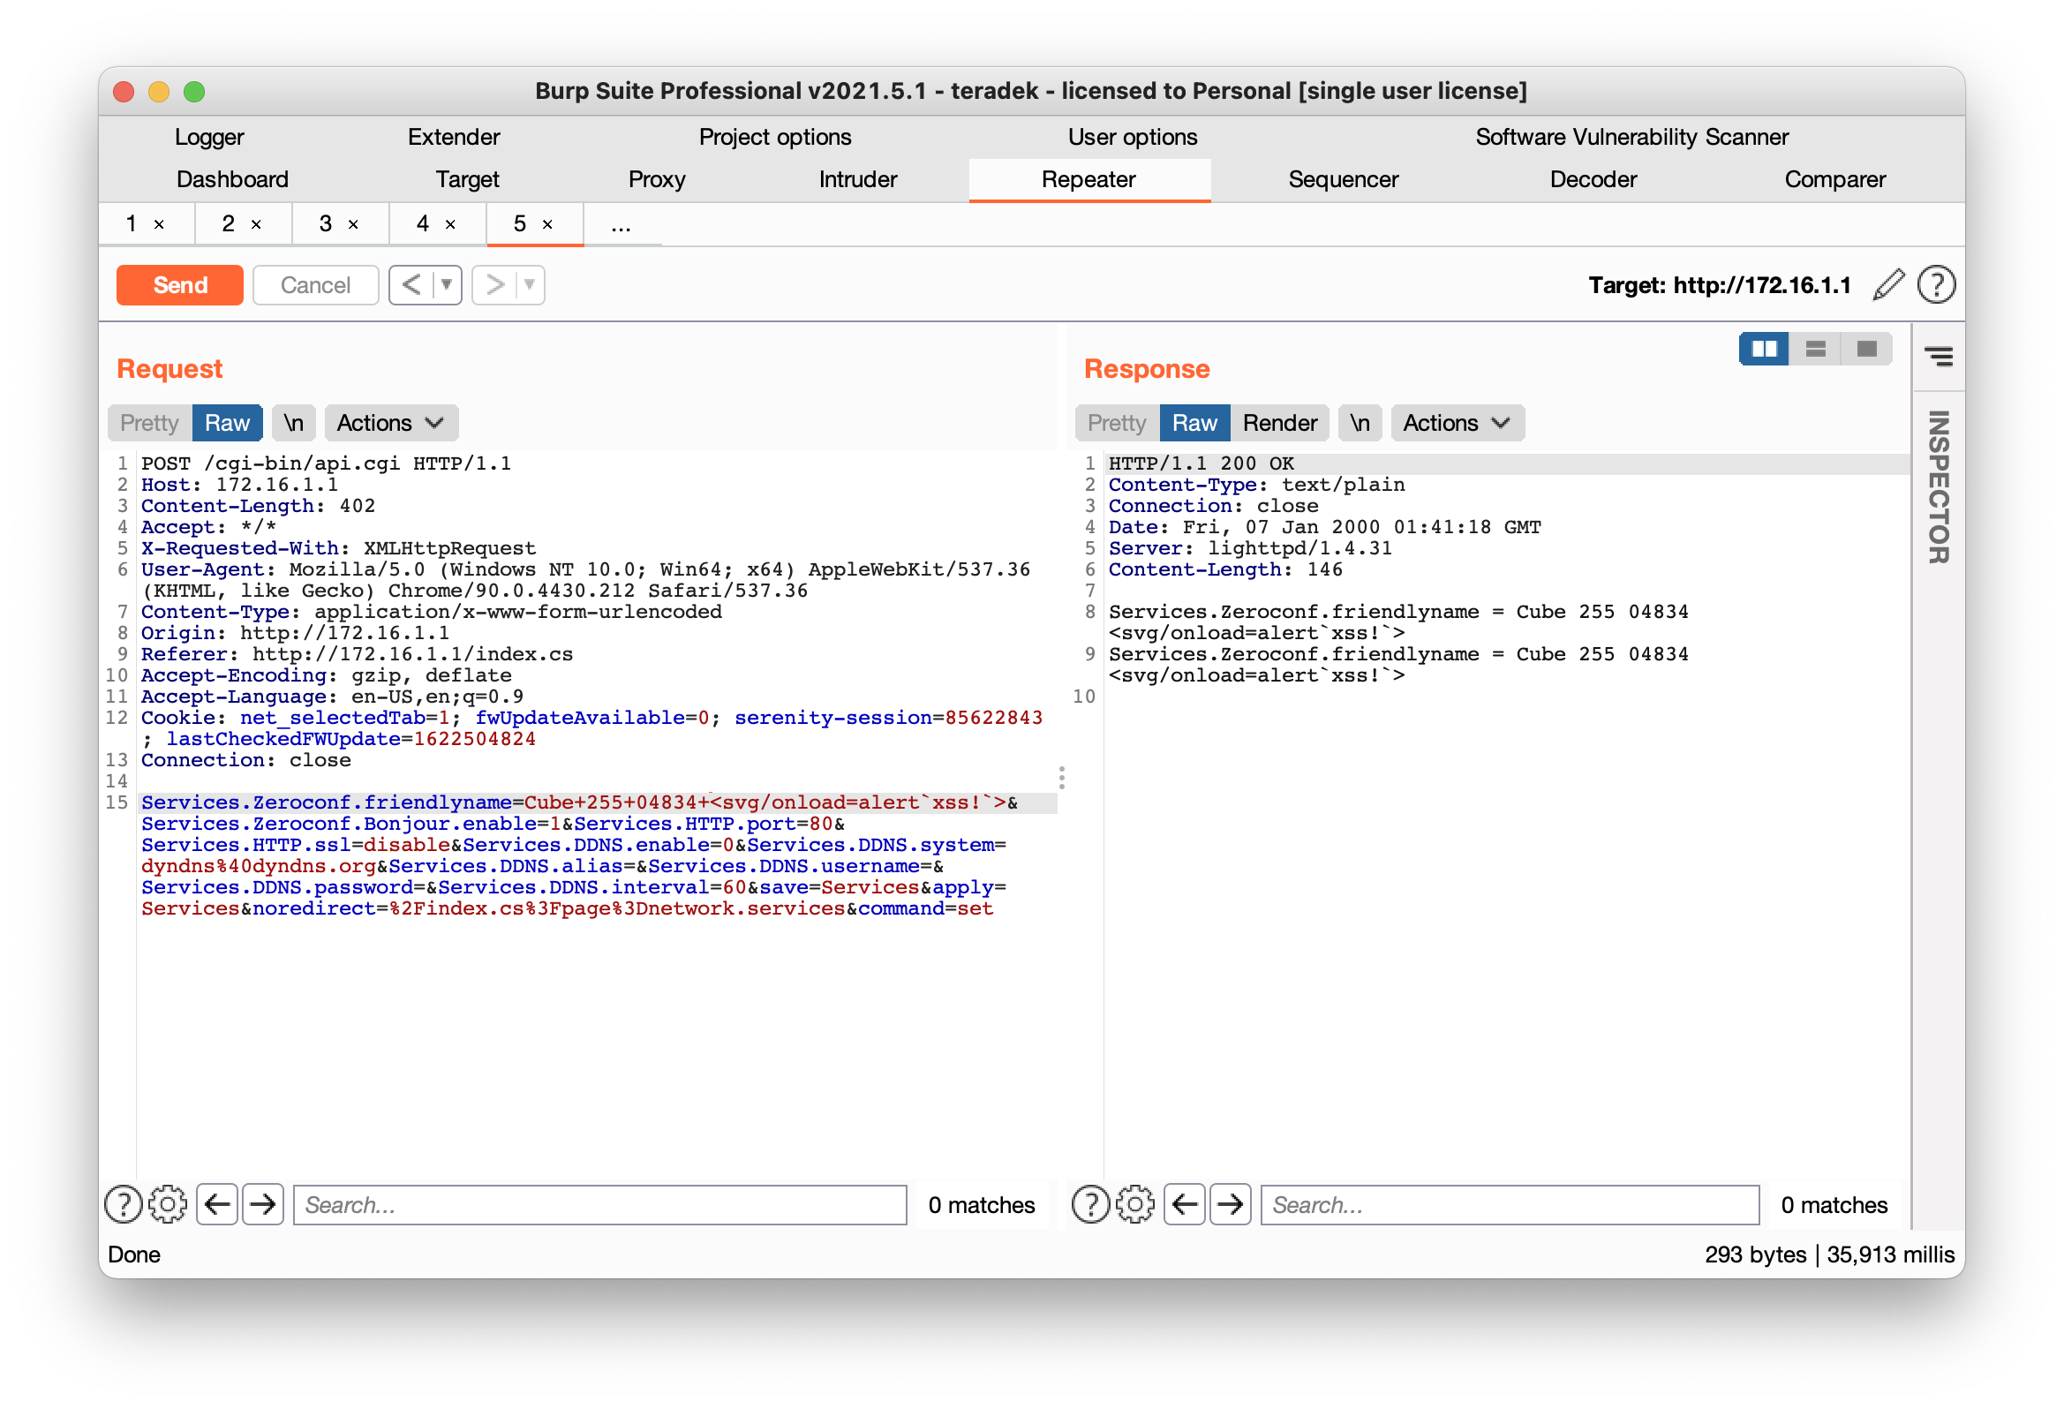Open the Intruder tab

858,179
